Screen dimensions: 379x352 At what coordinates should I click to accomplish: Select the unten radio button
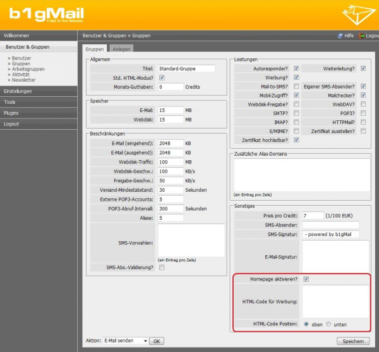[x=328, y=324]
